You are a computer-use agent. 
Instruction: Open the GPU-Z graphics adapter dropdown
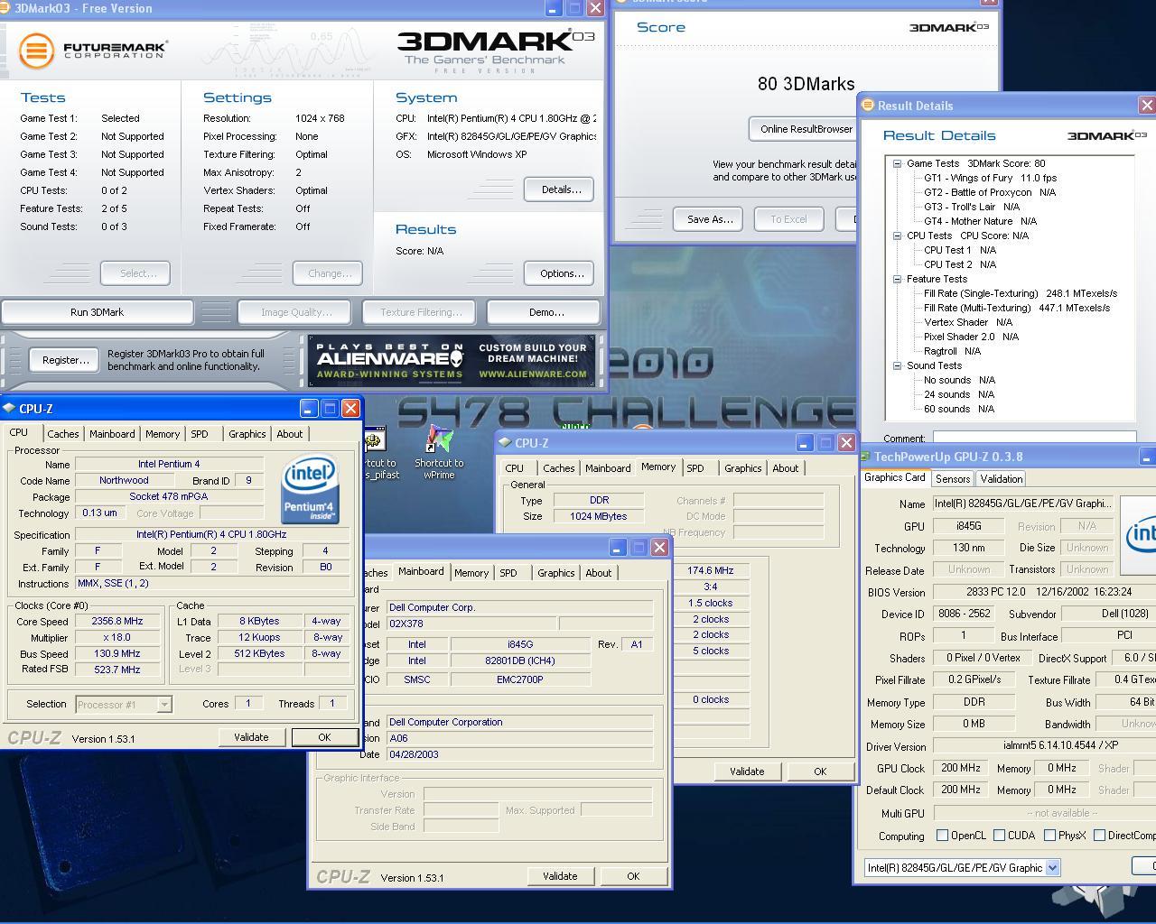point(1052,868)
